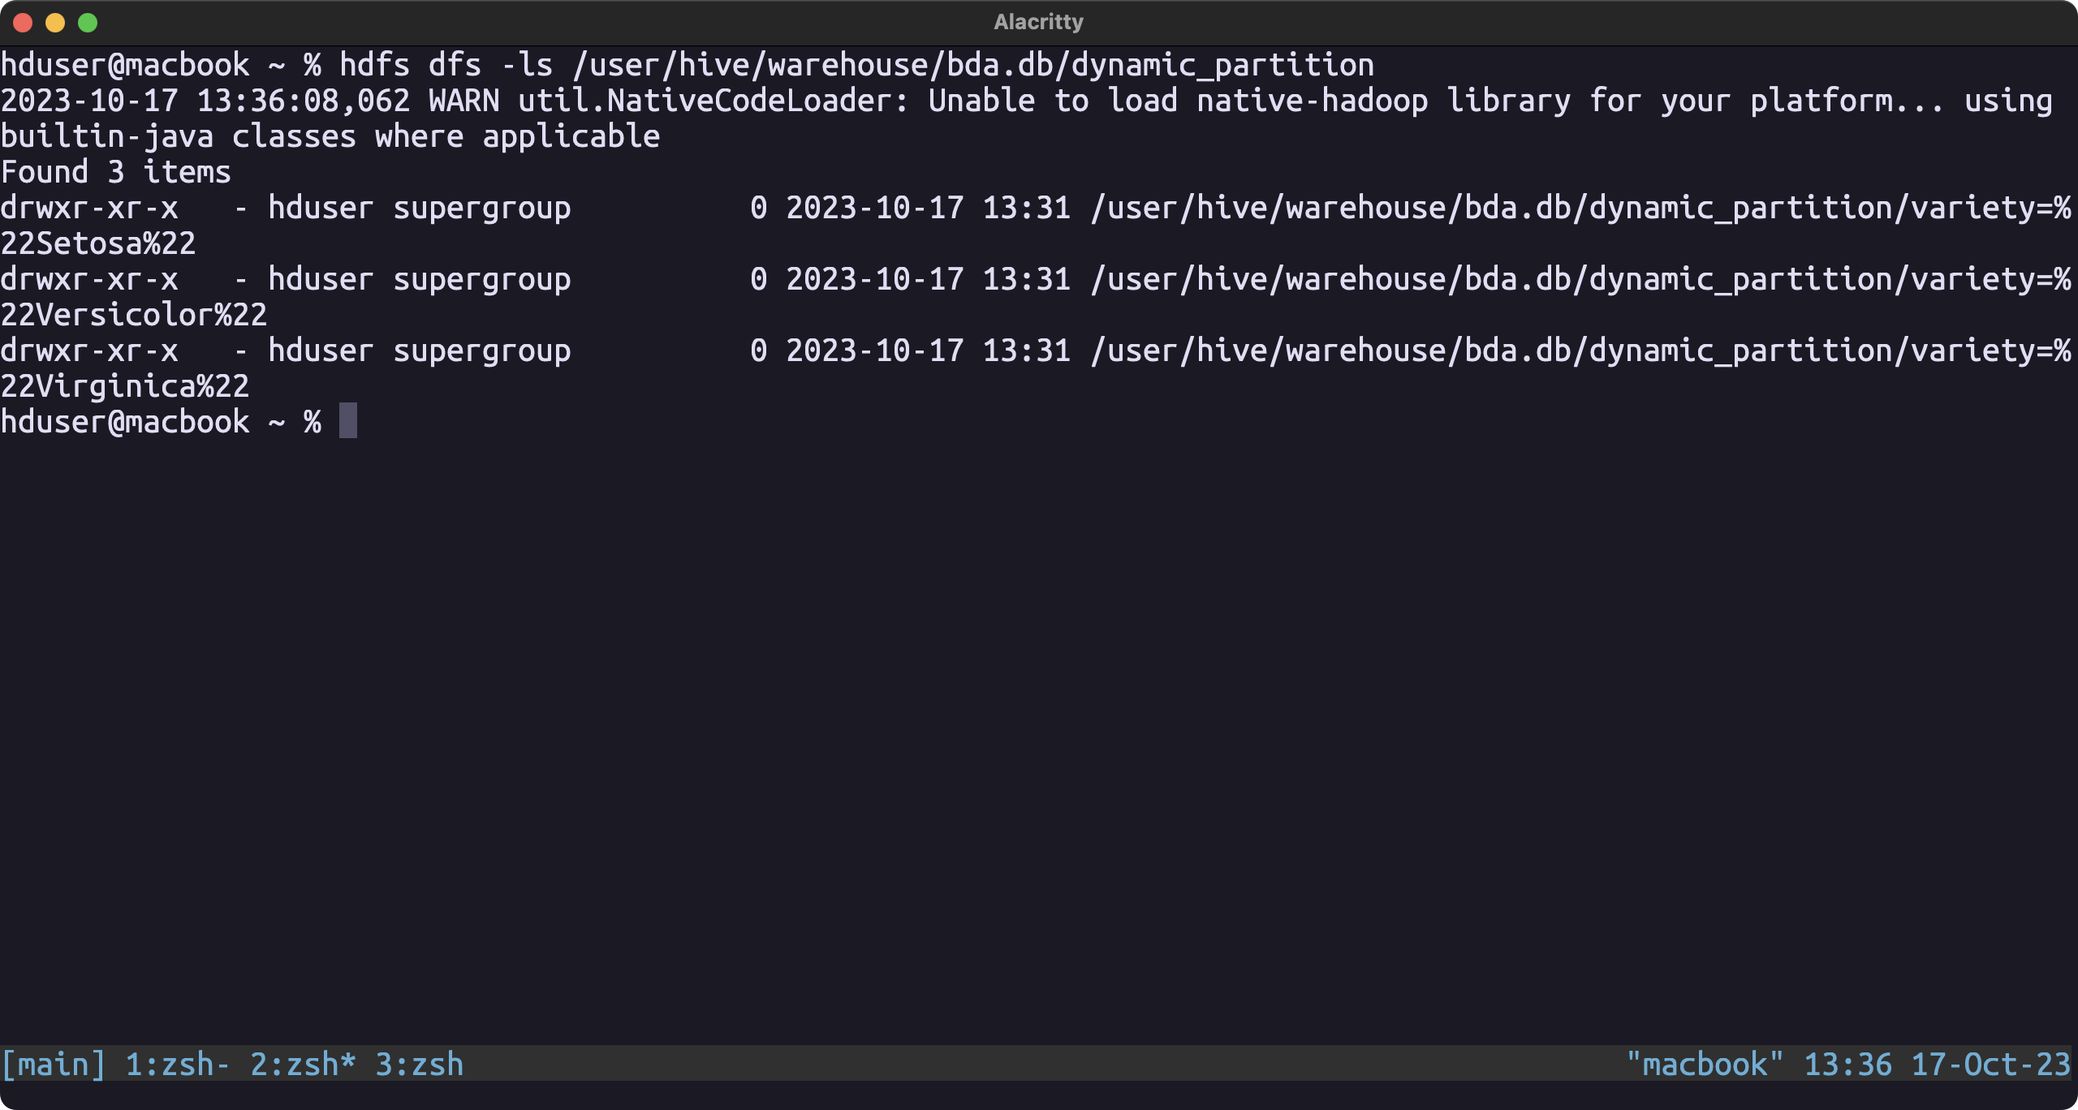The width and height of the screenshot is (2078, 1110).
Task: Click the first drwxr-xr-x permissions entry
Action: (89, 208)
